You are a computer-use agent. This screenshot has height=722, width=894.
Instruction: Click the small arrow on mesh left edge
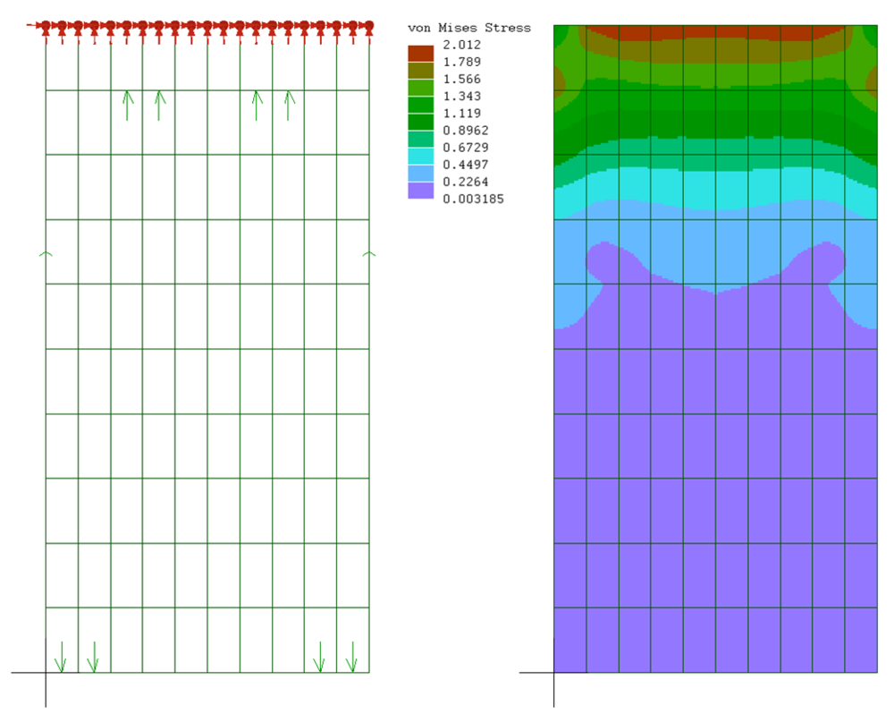pos(46,255)
